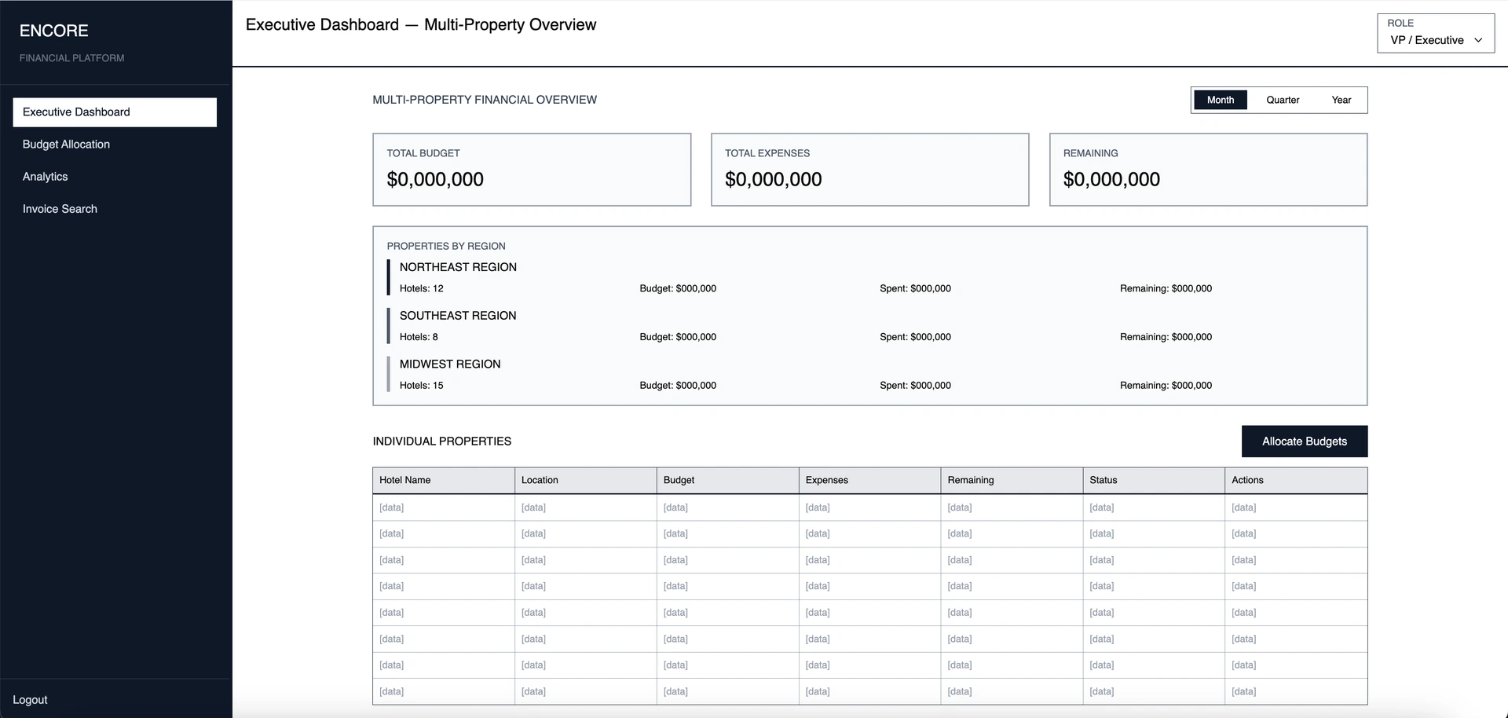Select the Month period toggle

coord(1220,100)
